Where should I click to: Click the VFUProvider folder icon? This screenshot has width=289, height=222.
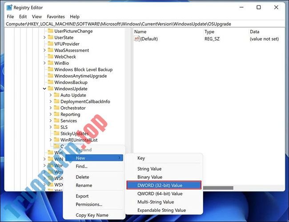point(51,44)
